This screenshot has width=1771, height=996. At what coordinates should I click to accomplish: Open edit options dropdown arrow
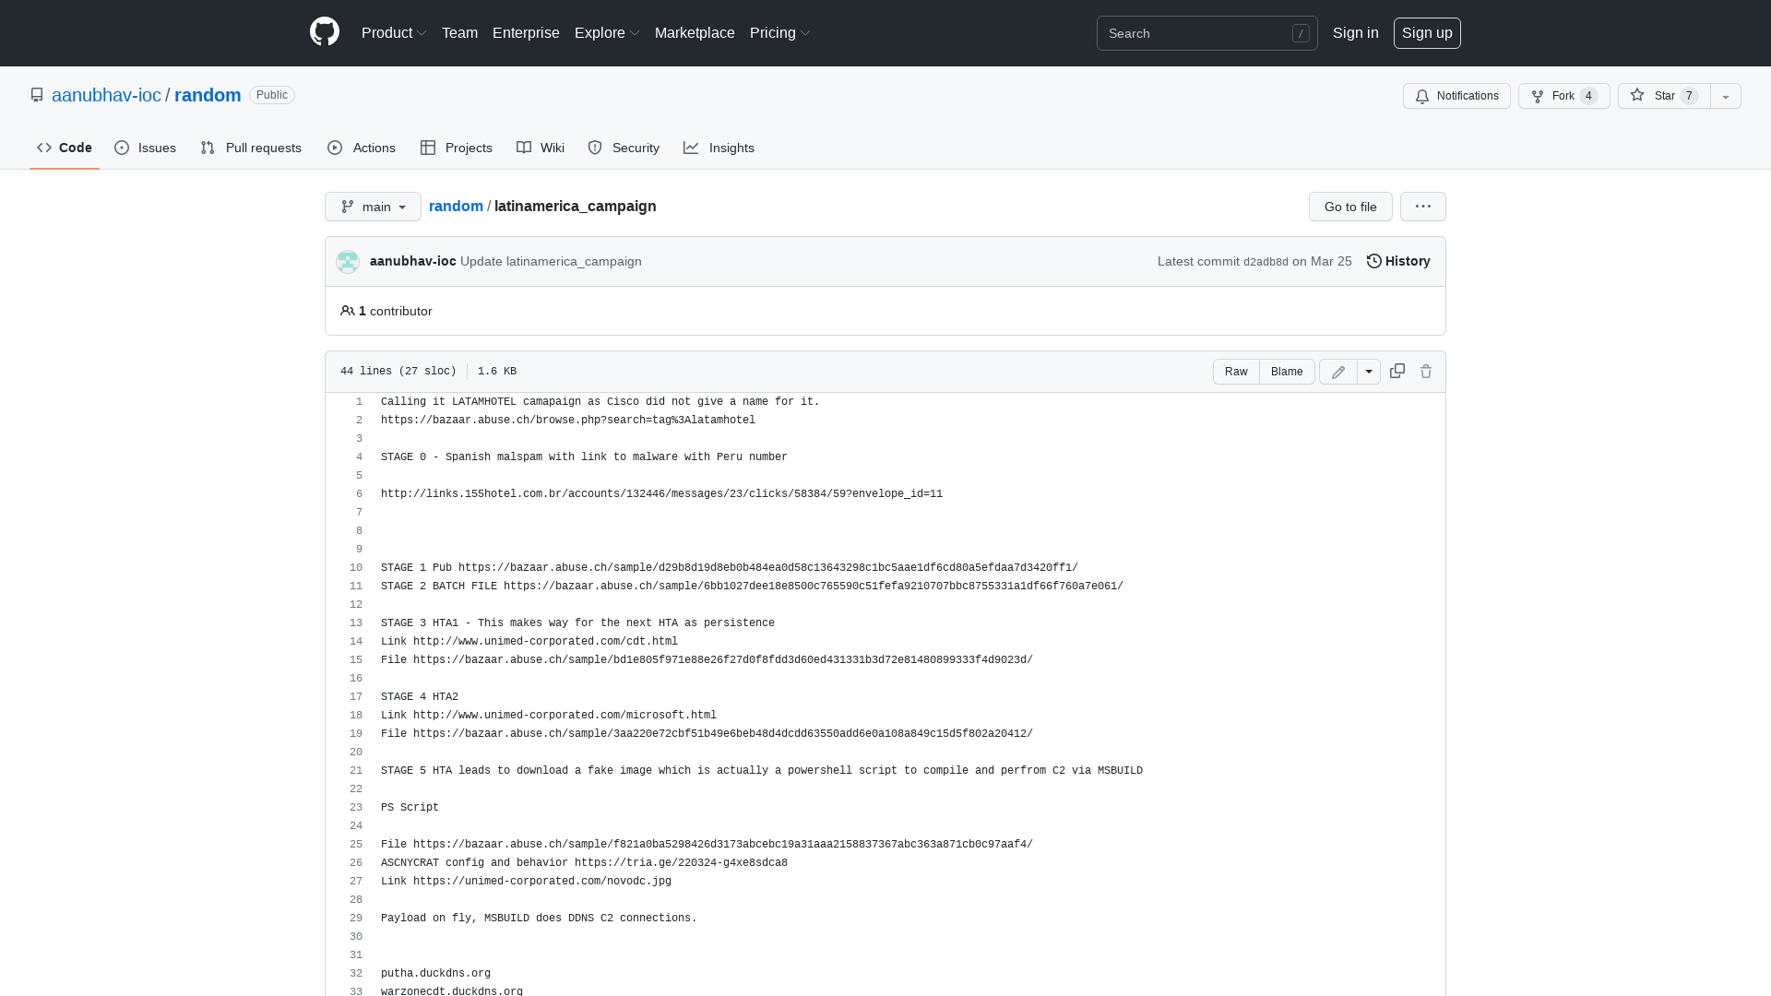pyautogui.click(x=1369, y=372)
